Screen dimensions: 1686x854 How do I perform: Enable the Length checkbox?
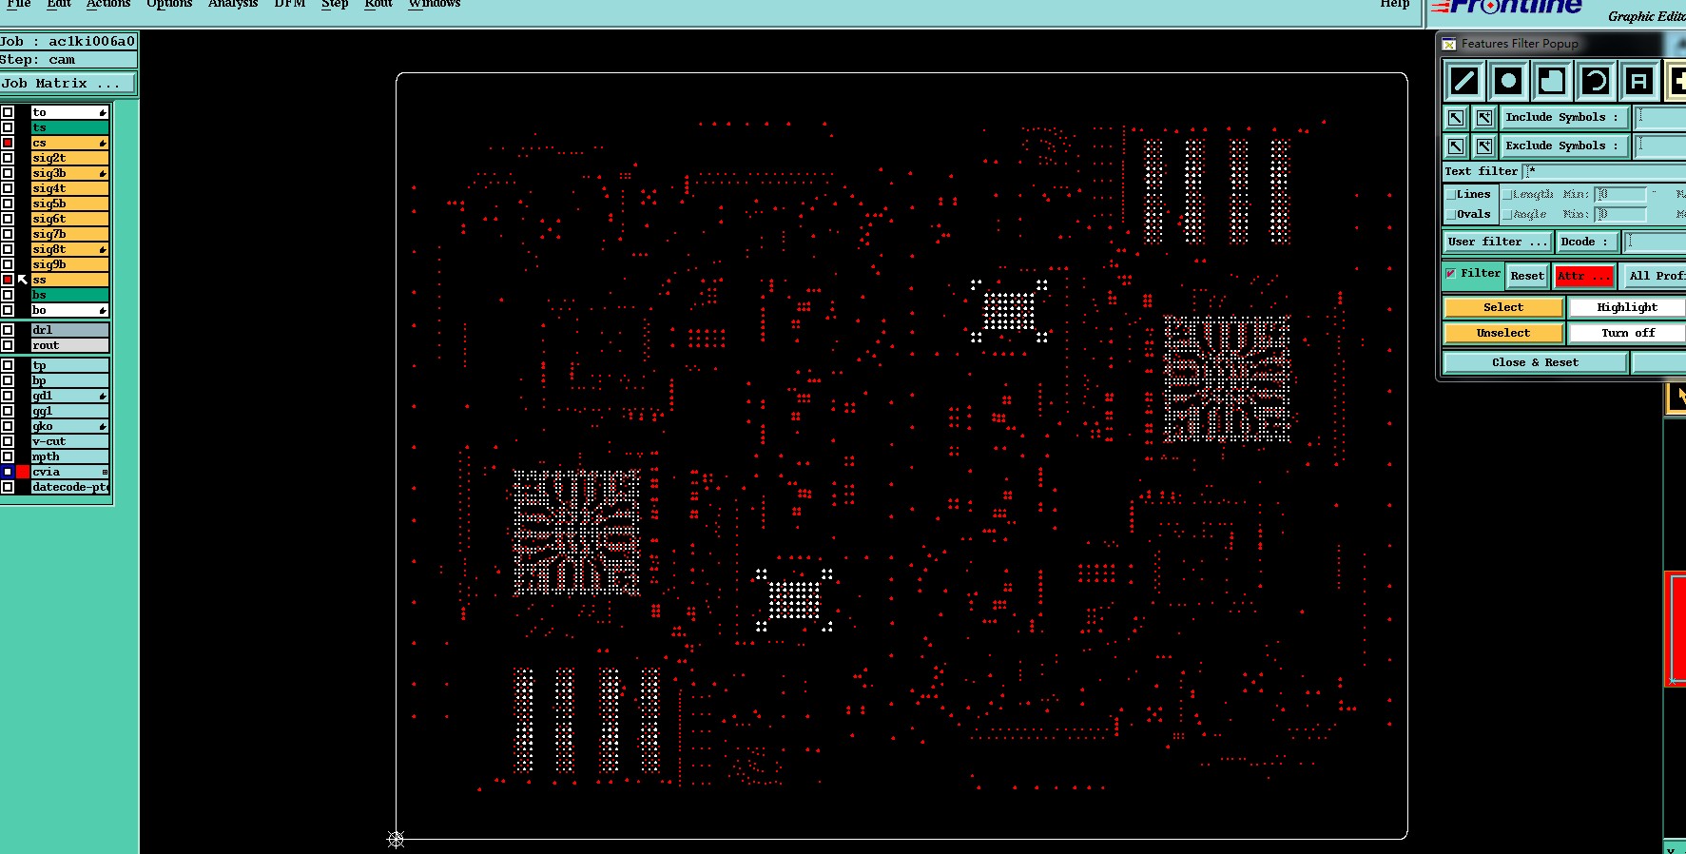(1507, 194)
